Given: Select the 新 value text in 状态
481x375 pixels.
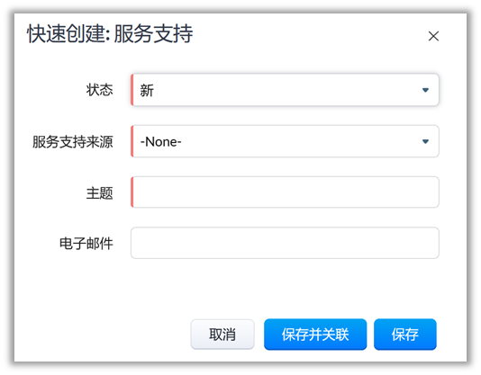Looking at the screenshot, I should [x=147, y=91].
